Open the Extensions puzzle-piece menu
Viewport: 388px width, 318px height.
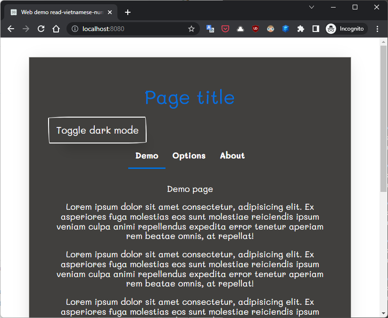301,29
